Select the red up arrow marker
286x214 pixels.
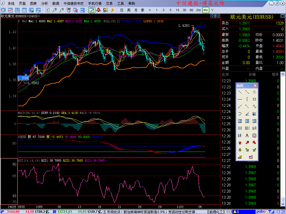[240, 143]
